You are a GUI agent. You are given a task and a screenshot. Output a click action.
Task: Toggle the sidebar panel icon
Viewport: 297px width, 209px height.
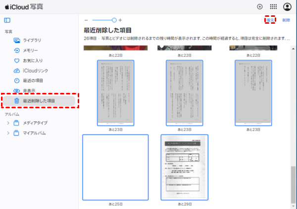(x=7, y=20)
